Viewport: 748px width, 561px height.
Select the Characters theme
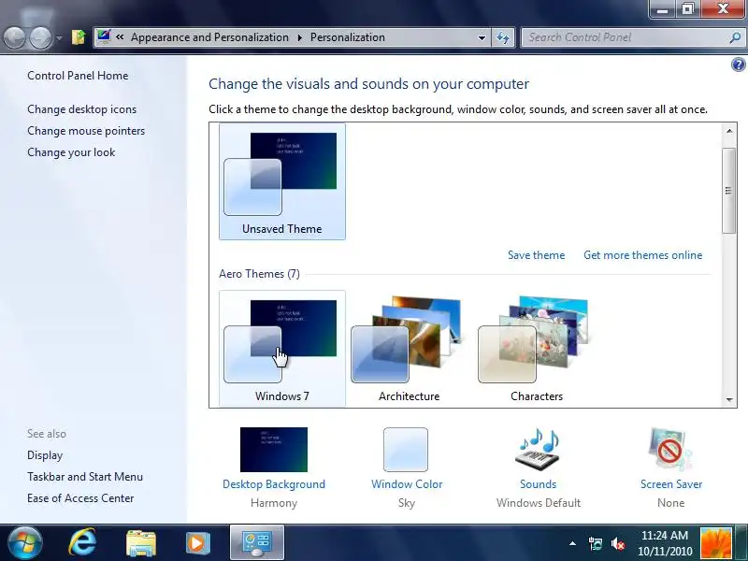coord(536,349)
